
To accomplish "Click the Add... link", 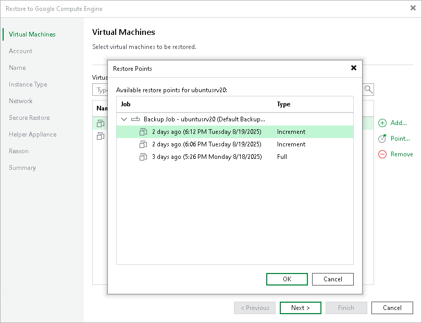I will (x=399, y=123).
